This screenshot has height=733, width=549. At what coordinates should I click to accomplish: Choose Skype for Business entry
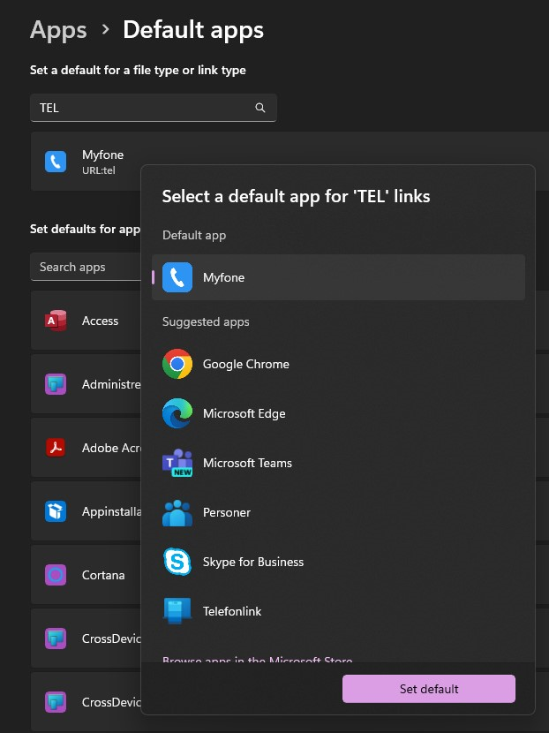point(338,562)
